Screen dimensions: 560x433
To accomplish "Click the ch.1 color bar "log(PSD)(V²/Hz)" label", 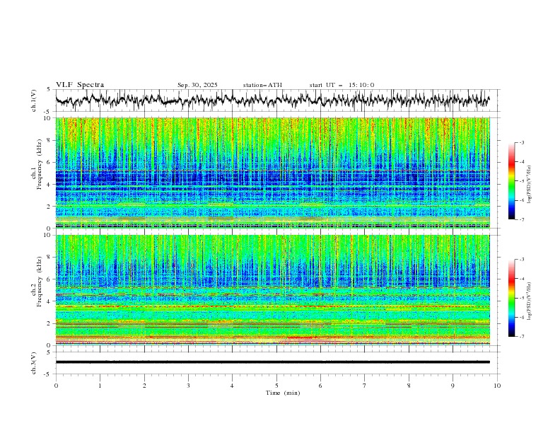I will coord(529,185).
